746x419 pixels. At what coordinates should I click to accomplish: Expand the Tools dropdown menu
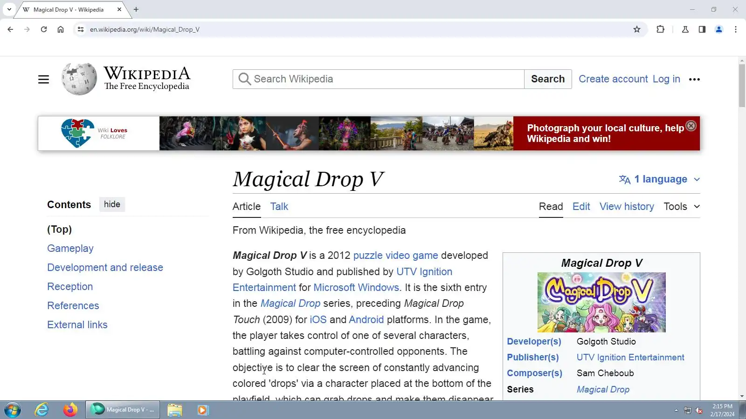(x=682, y=207)
